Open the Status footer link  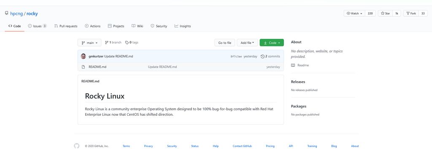coord(195,146)
